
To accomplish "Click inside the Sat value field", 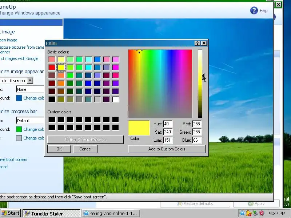I will tap(168, 132).
